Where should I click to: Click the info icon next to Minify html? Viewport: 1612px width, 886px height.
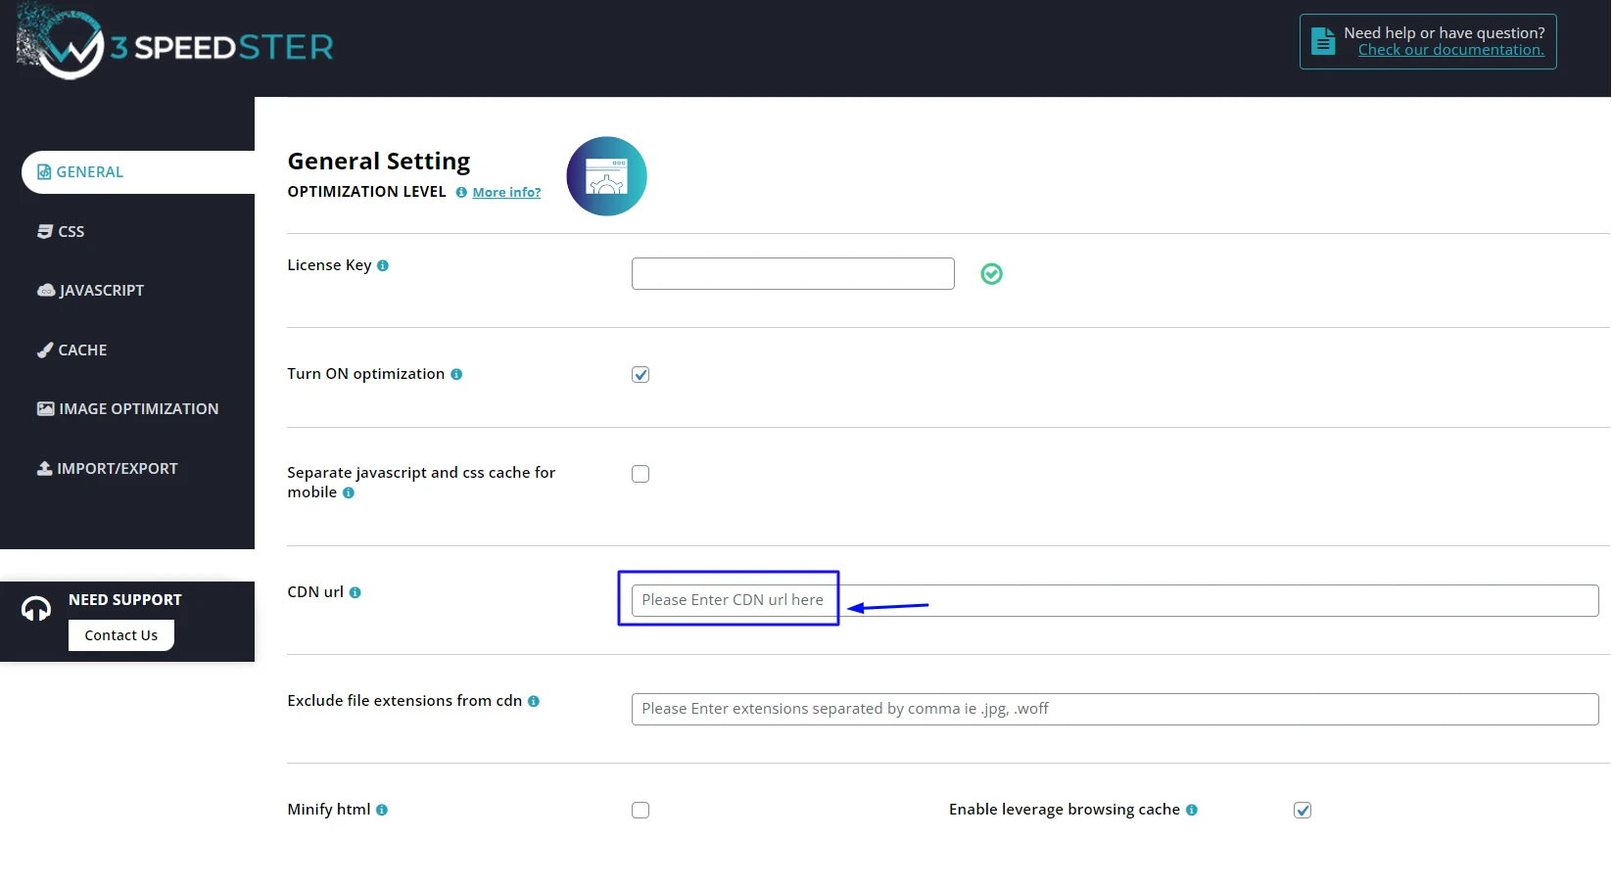coord(382,810)
